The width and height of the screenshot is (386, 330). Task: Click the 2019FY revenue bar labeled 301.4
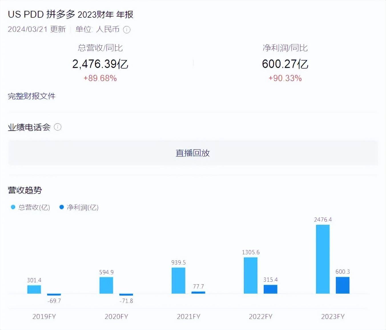point(34,289)
